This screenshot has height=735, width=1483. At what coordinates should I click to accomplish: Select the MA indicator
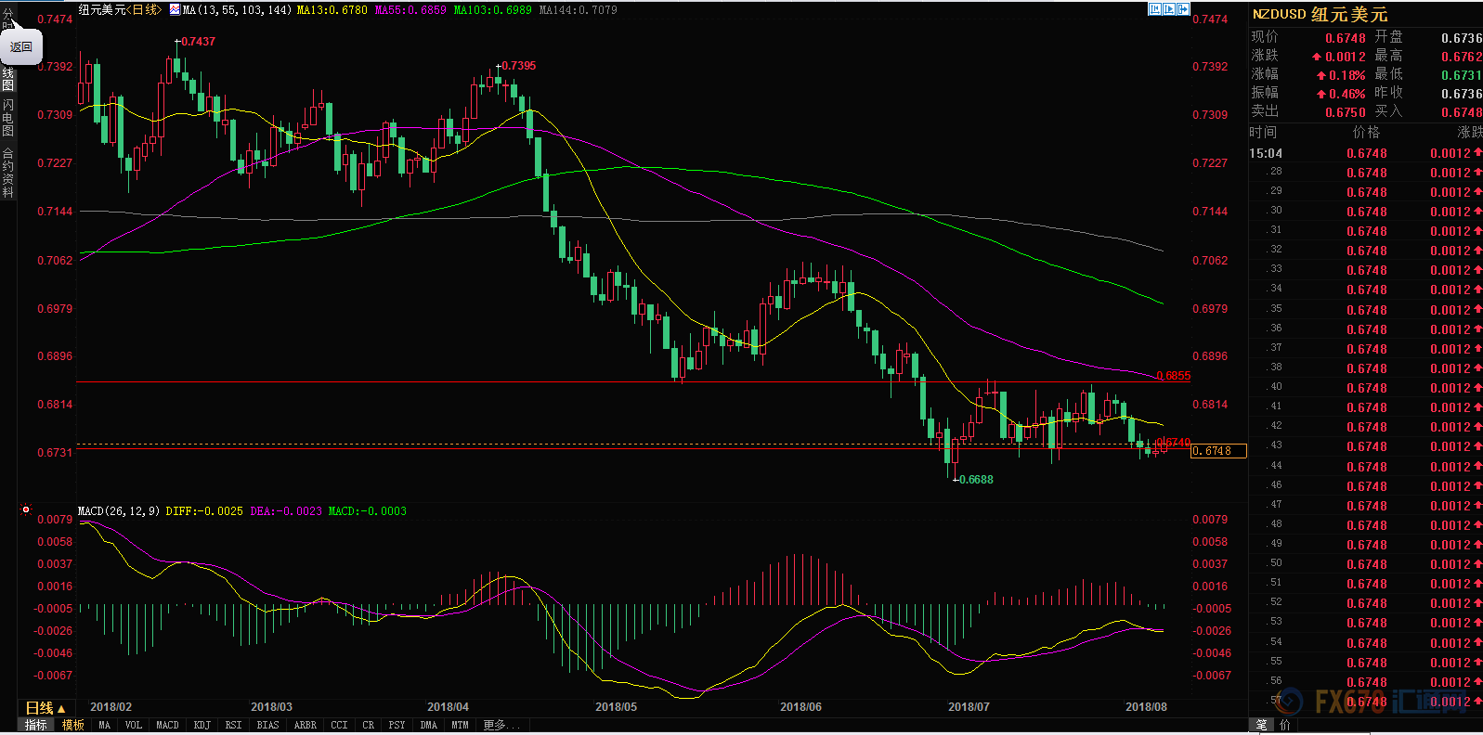point(104,725)
